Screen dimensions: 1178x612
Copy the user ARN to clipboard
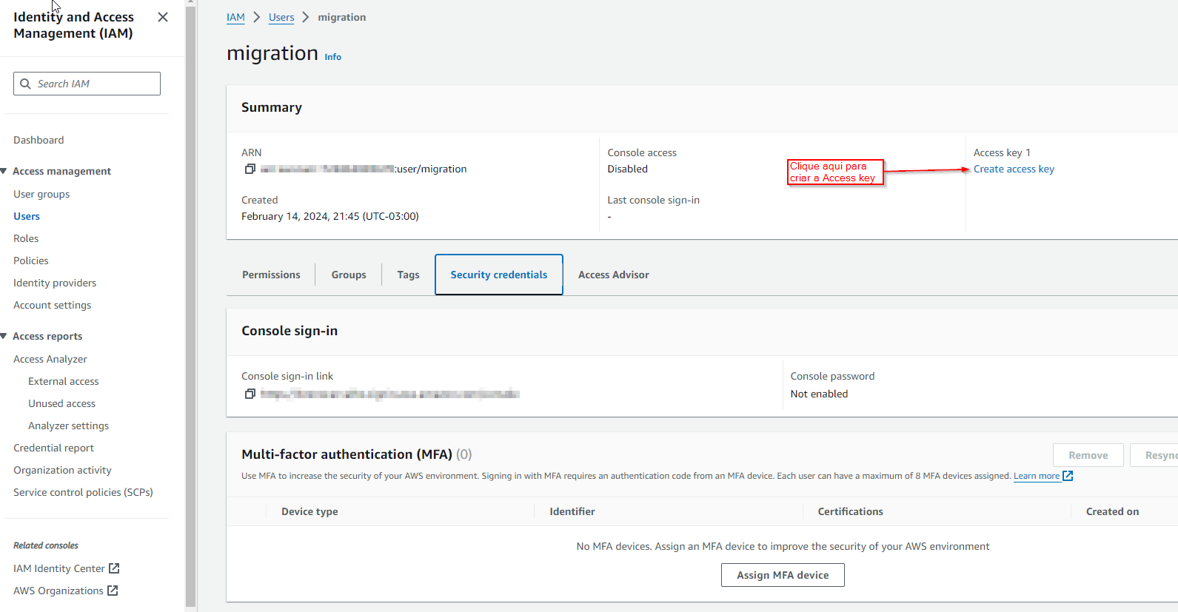(250, 169)
